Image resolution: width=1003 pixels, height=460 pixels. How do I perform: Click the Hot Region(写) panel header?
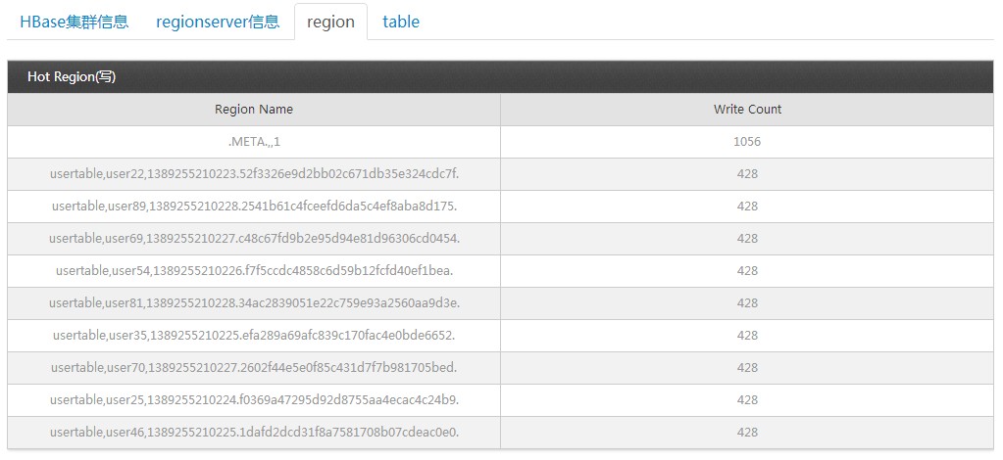501,76
